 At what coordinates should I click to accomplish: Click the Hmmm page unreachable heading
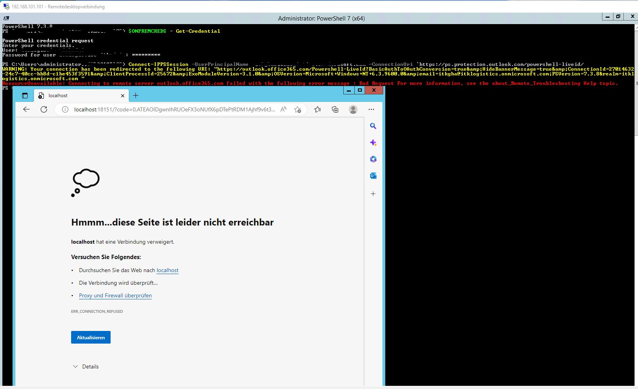click(x=172, y=222)
